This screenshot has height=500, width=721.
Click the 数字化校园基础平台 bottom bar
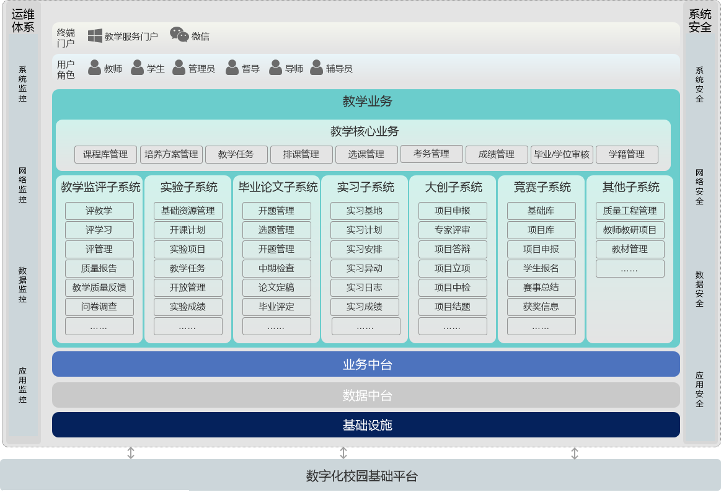[x=361, y=476]
